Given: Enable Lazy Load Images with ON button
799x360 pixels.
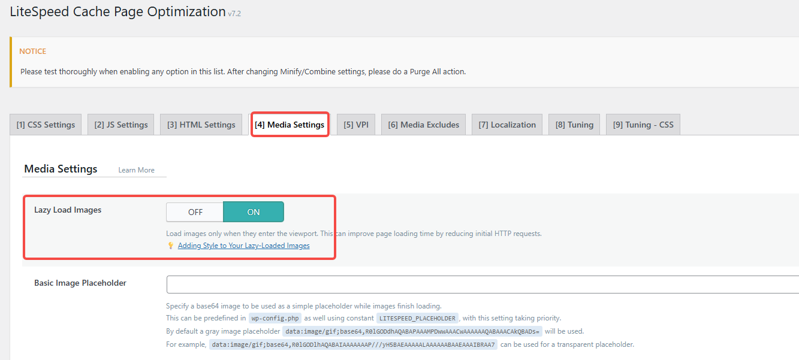Looking at the screenshot, I should [253, 211].
